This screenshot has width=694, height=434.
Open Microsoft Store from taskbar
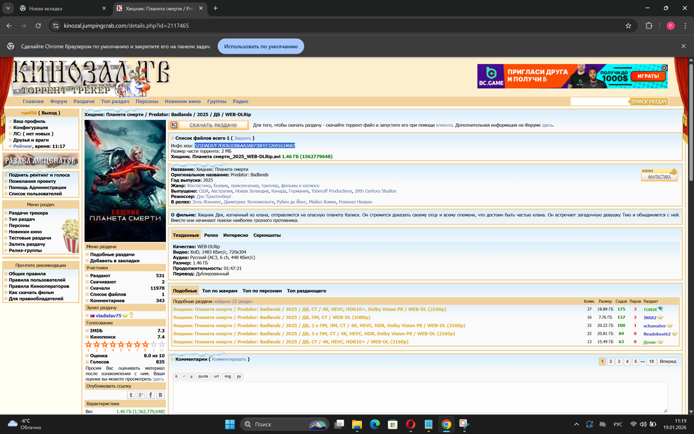tap(393, 424)
